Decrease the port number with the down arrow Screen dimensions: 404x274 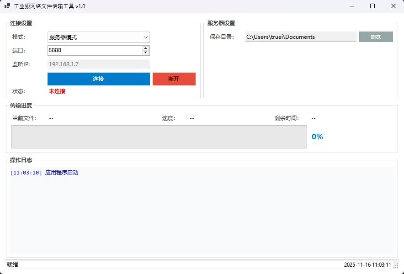[x=146, y=53]
